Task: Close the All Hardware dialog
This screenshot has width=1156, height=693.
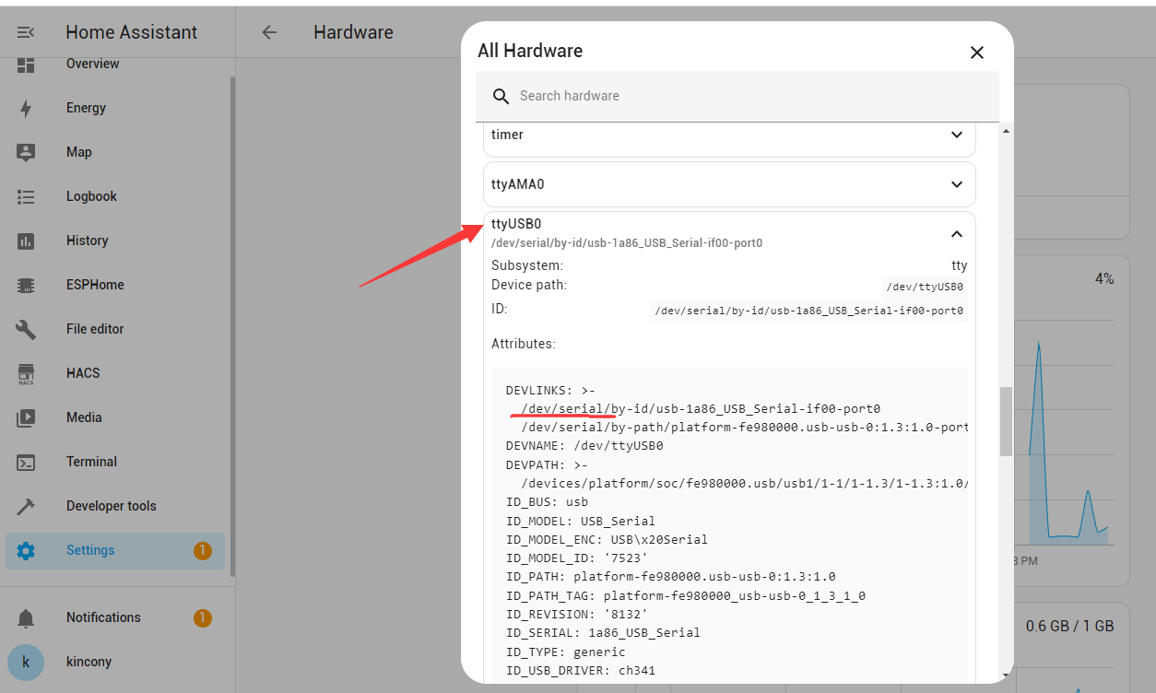Action: tap(977, 53)
